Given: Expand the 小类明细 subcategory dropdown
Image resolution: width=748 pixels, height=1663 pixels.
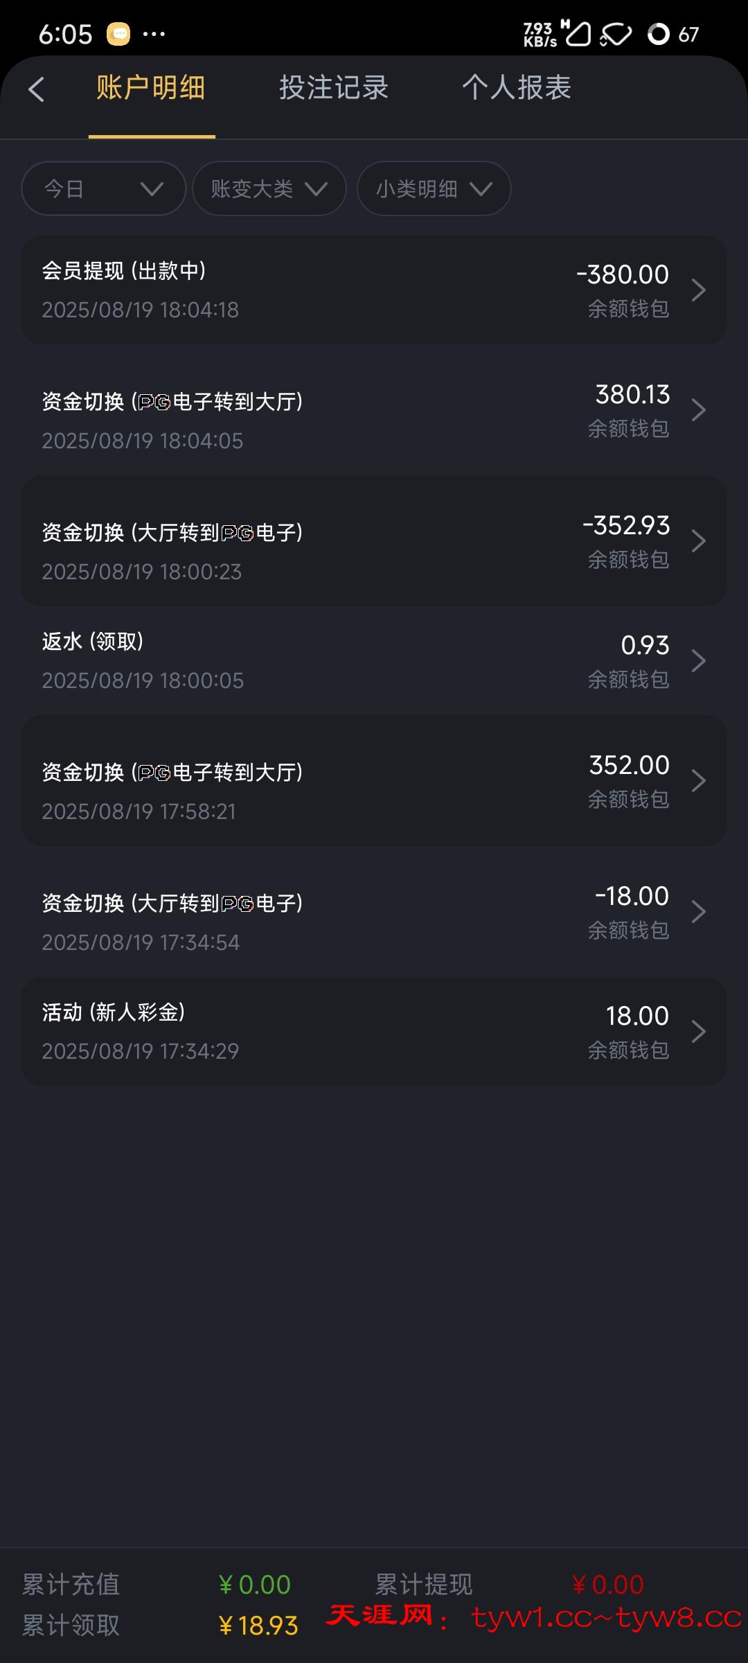Looking at the screenshot, I should tap(434, 188).
